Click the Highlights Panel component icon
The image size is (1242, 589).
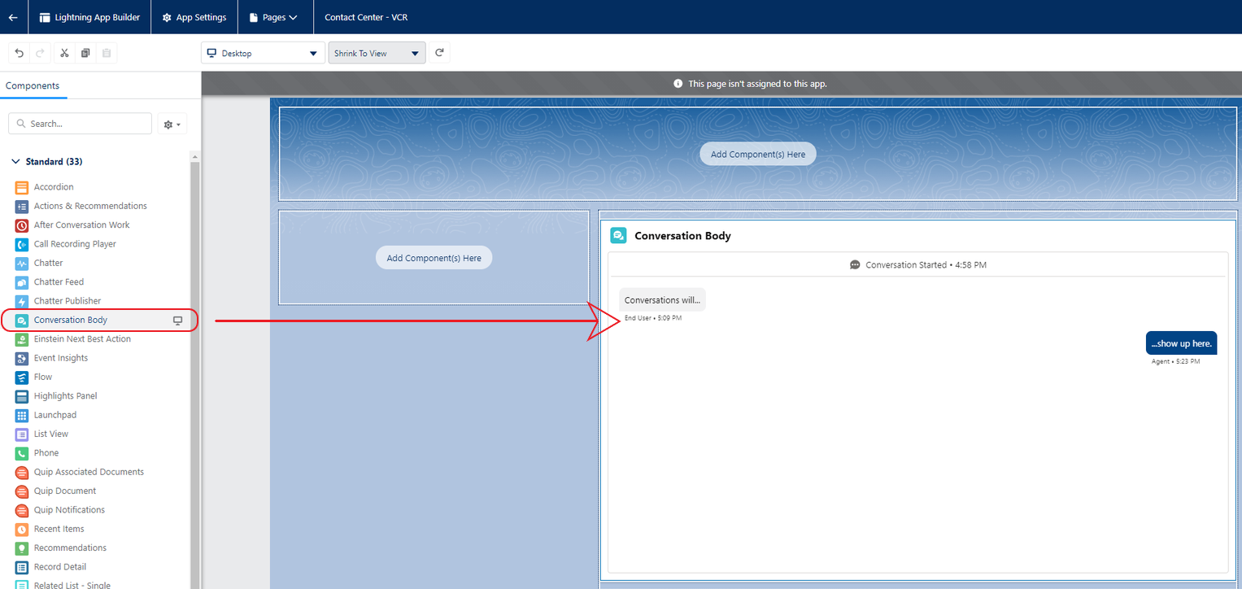tap(22, 396)
